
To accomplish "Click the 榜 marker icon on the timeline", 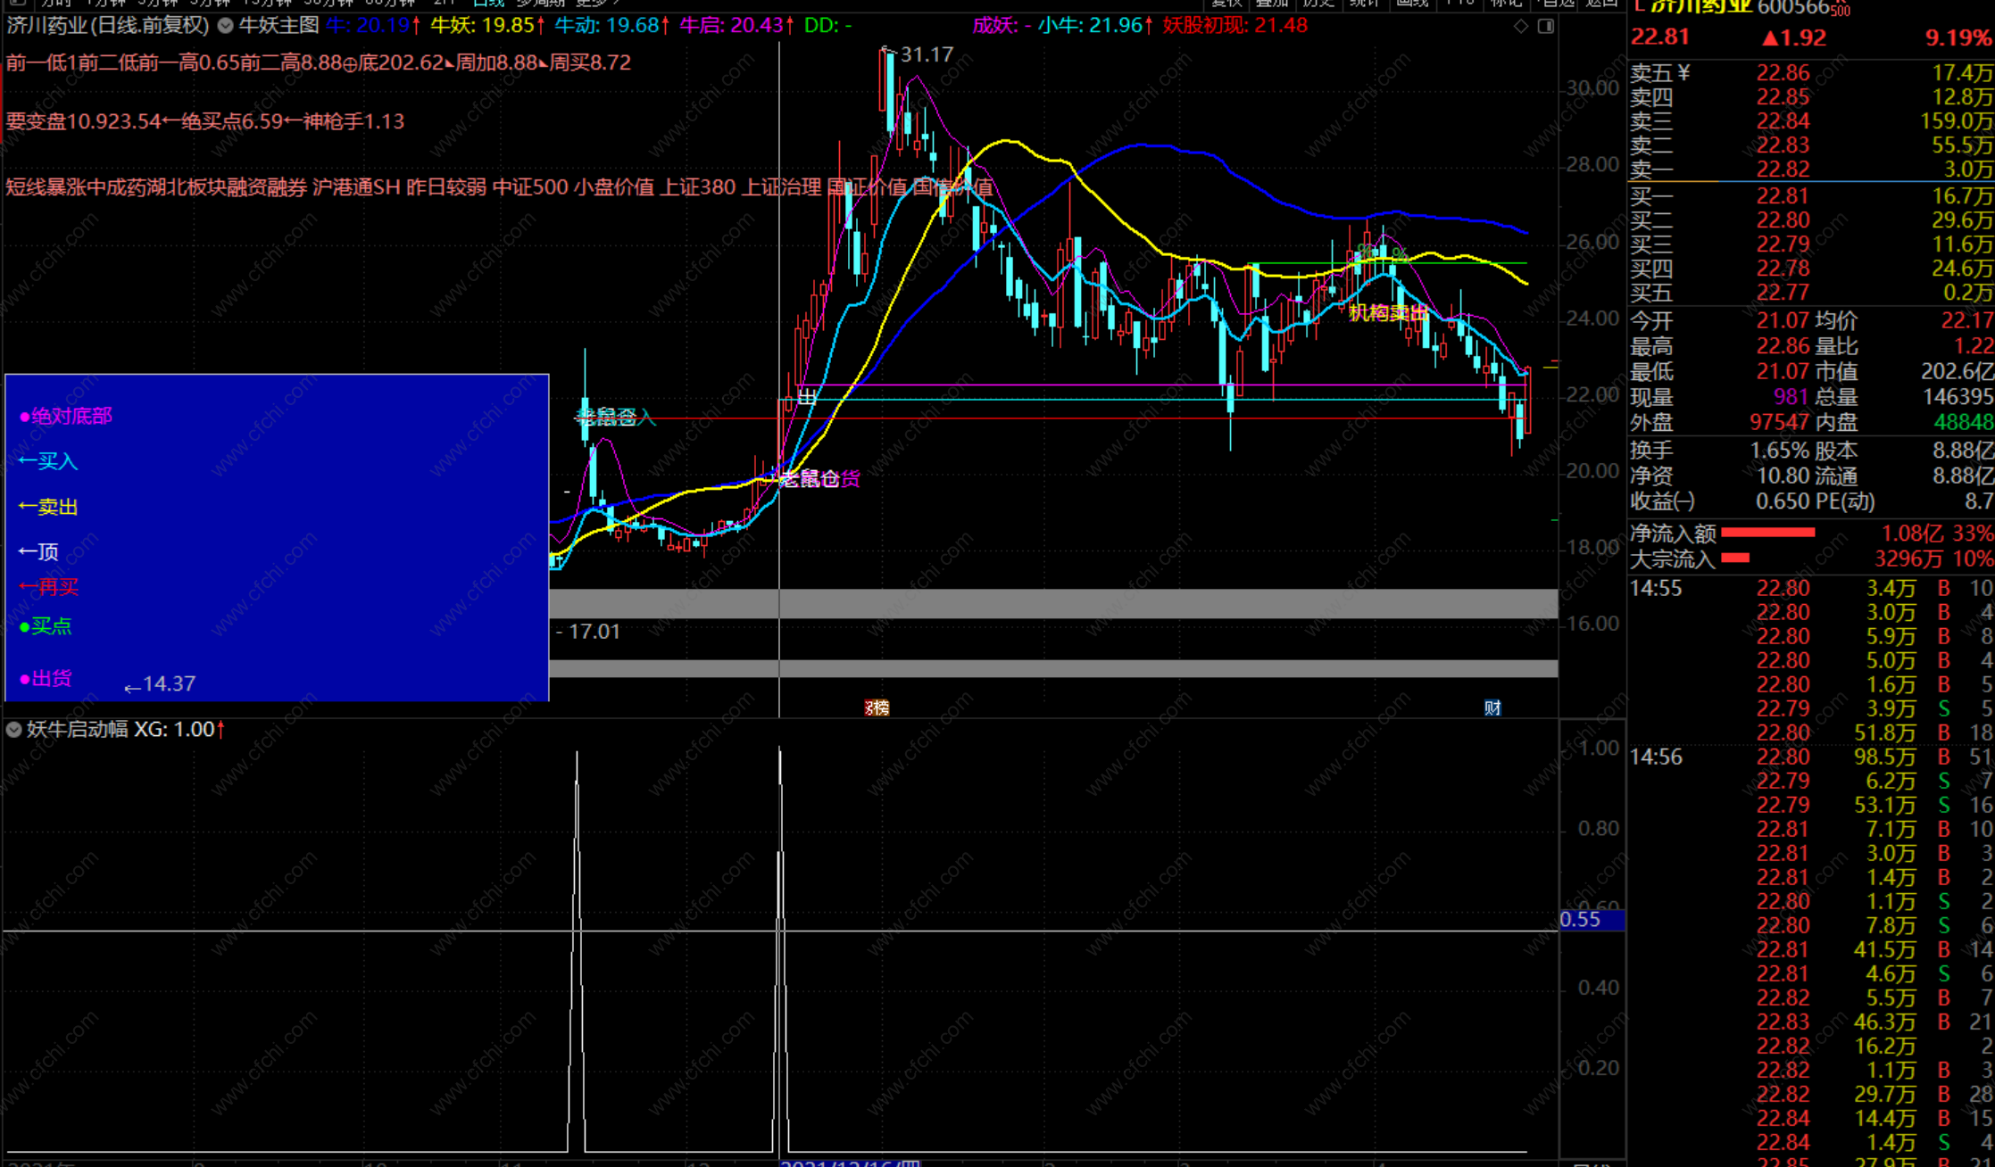I will (x=877, y=708).
